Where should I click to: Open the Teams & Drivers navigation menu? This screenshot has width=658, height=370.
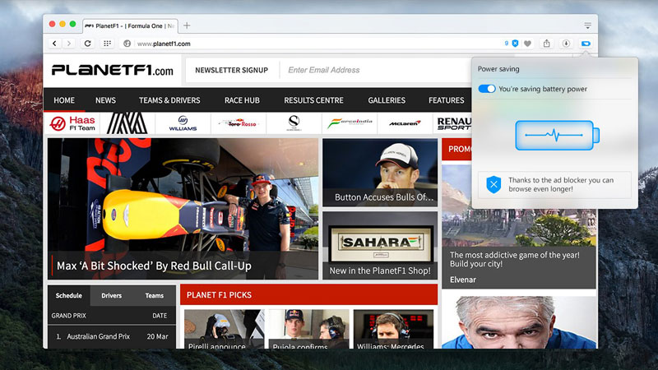pos(169,100)
